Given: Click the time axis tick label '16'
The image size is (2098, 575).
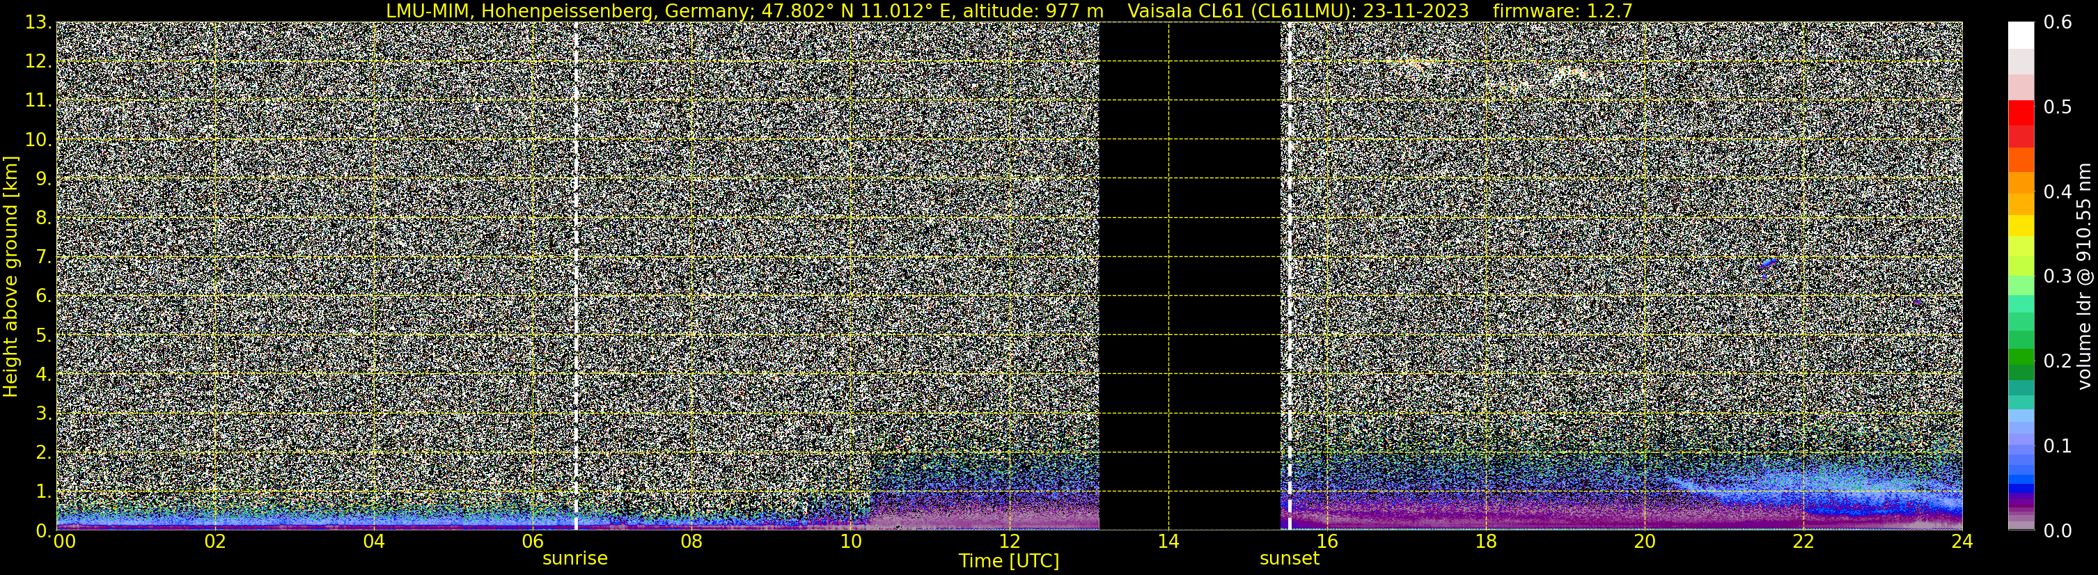Looking at the screenshot, I should pyautogui.click(x=1326, y=542).
